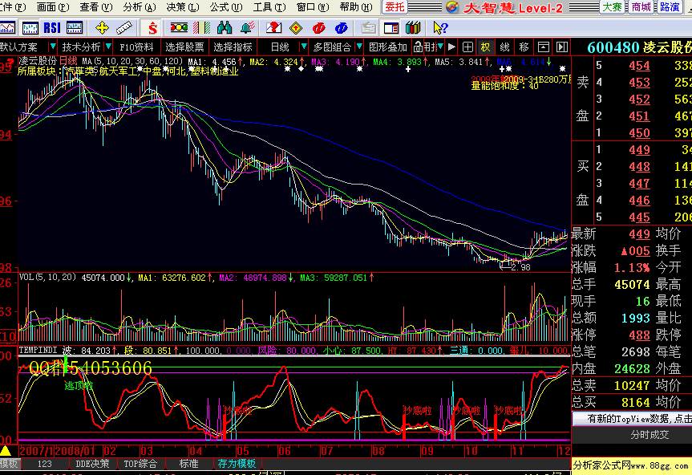Switch to the TOP综合 bottom tab

[140, 464]
